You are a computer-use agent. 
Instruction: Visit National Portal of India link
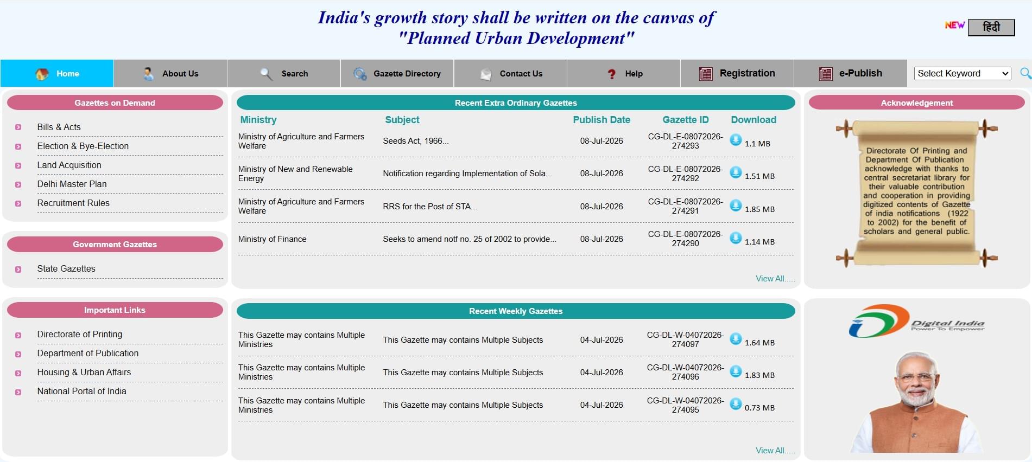(81, 391)
